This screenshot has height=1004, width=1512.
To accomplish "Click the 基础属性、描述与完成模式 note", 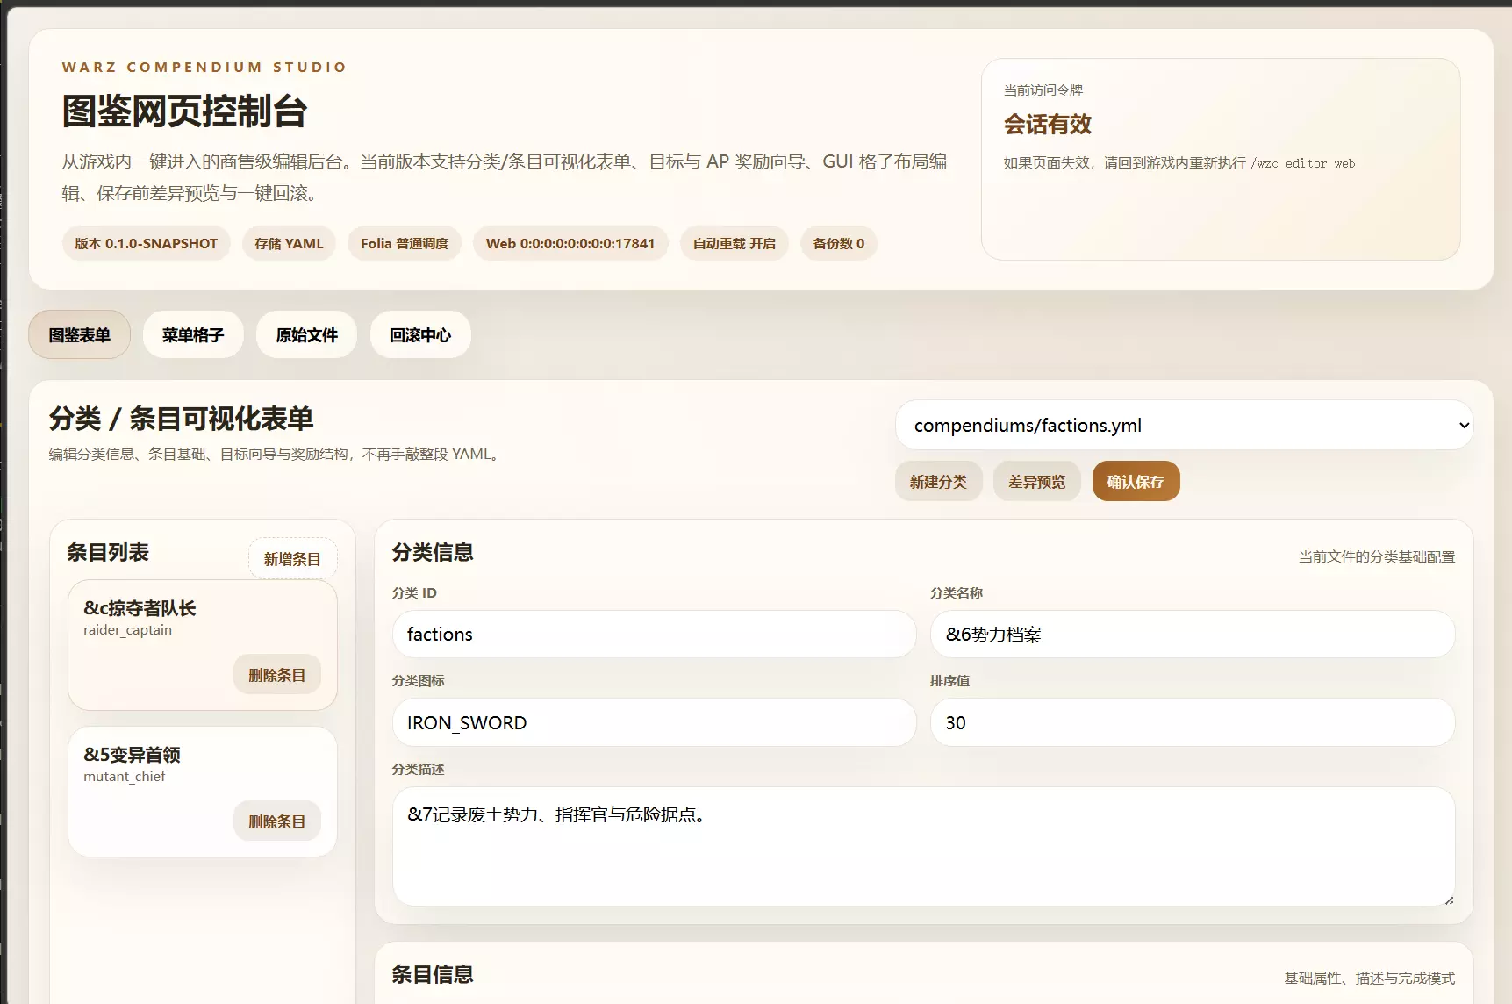I will (x=1370, y=978).
